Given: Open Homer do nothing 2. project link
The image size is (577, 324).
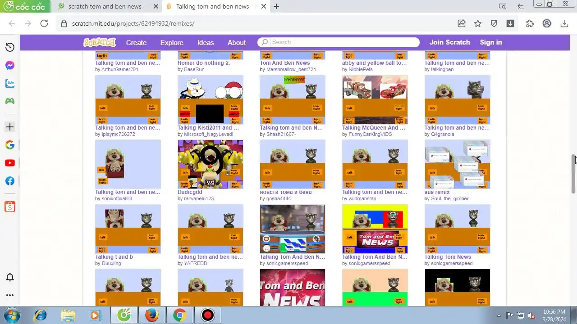Looking at the screenshot, I should tap(204, 63).
